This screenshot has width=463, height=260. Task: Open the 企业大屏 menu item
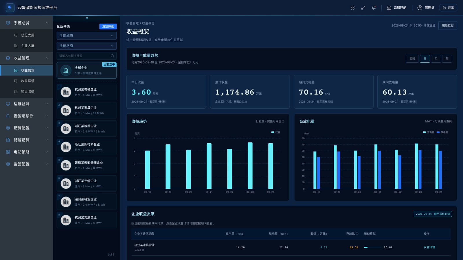(27, 46)
